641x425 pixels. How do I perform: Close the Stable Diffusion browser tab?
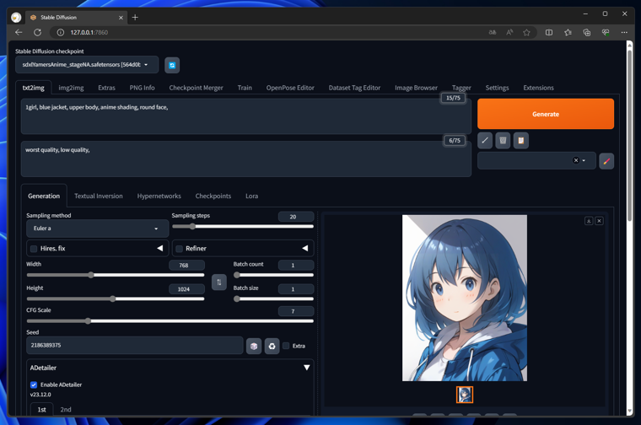[x=121, y=18]
